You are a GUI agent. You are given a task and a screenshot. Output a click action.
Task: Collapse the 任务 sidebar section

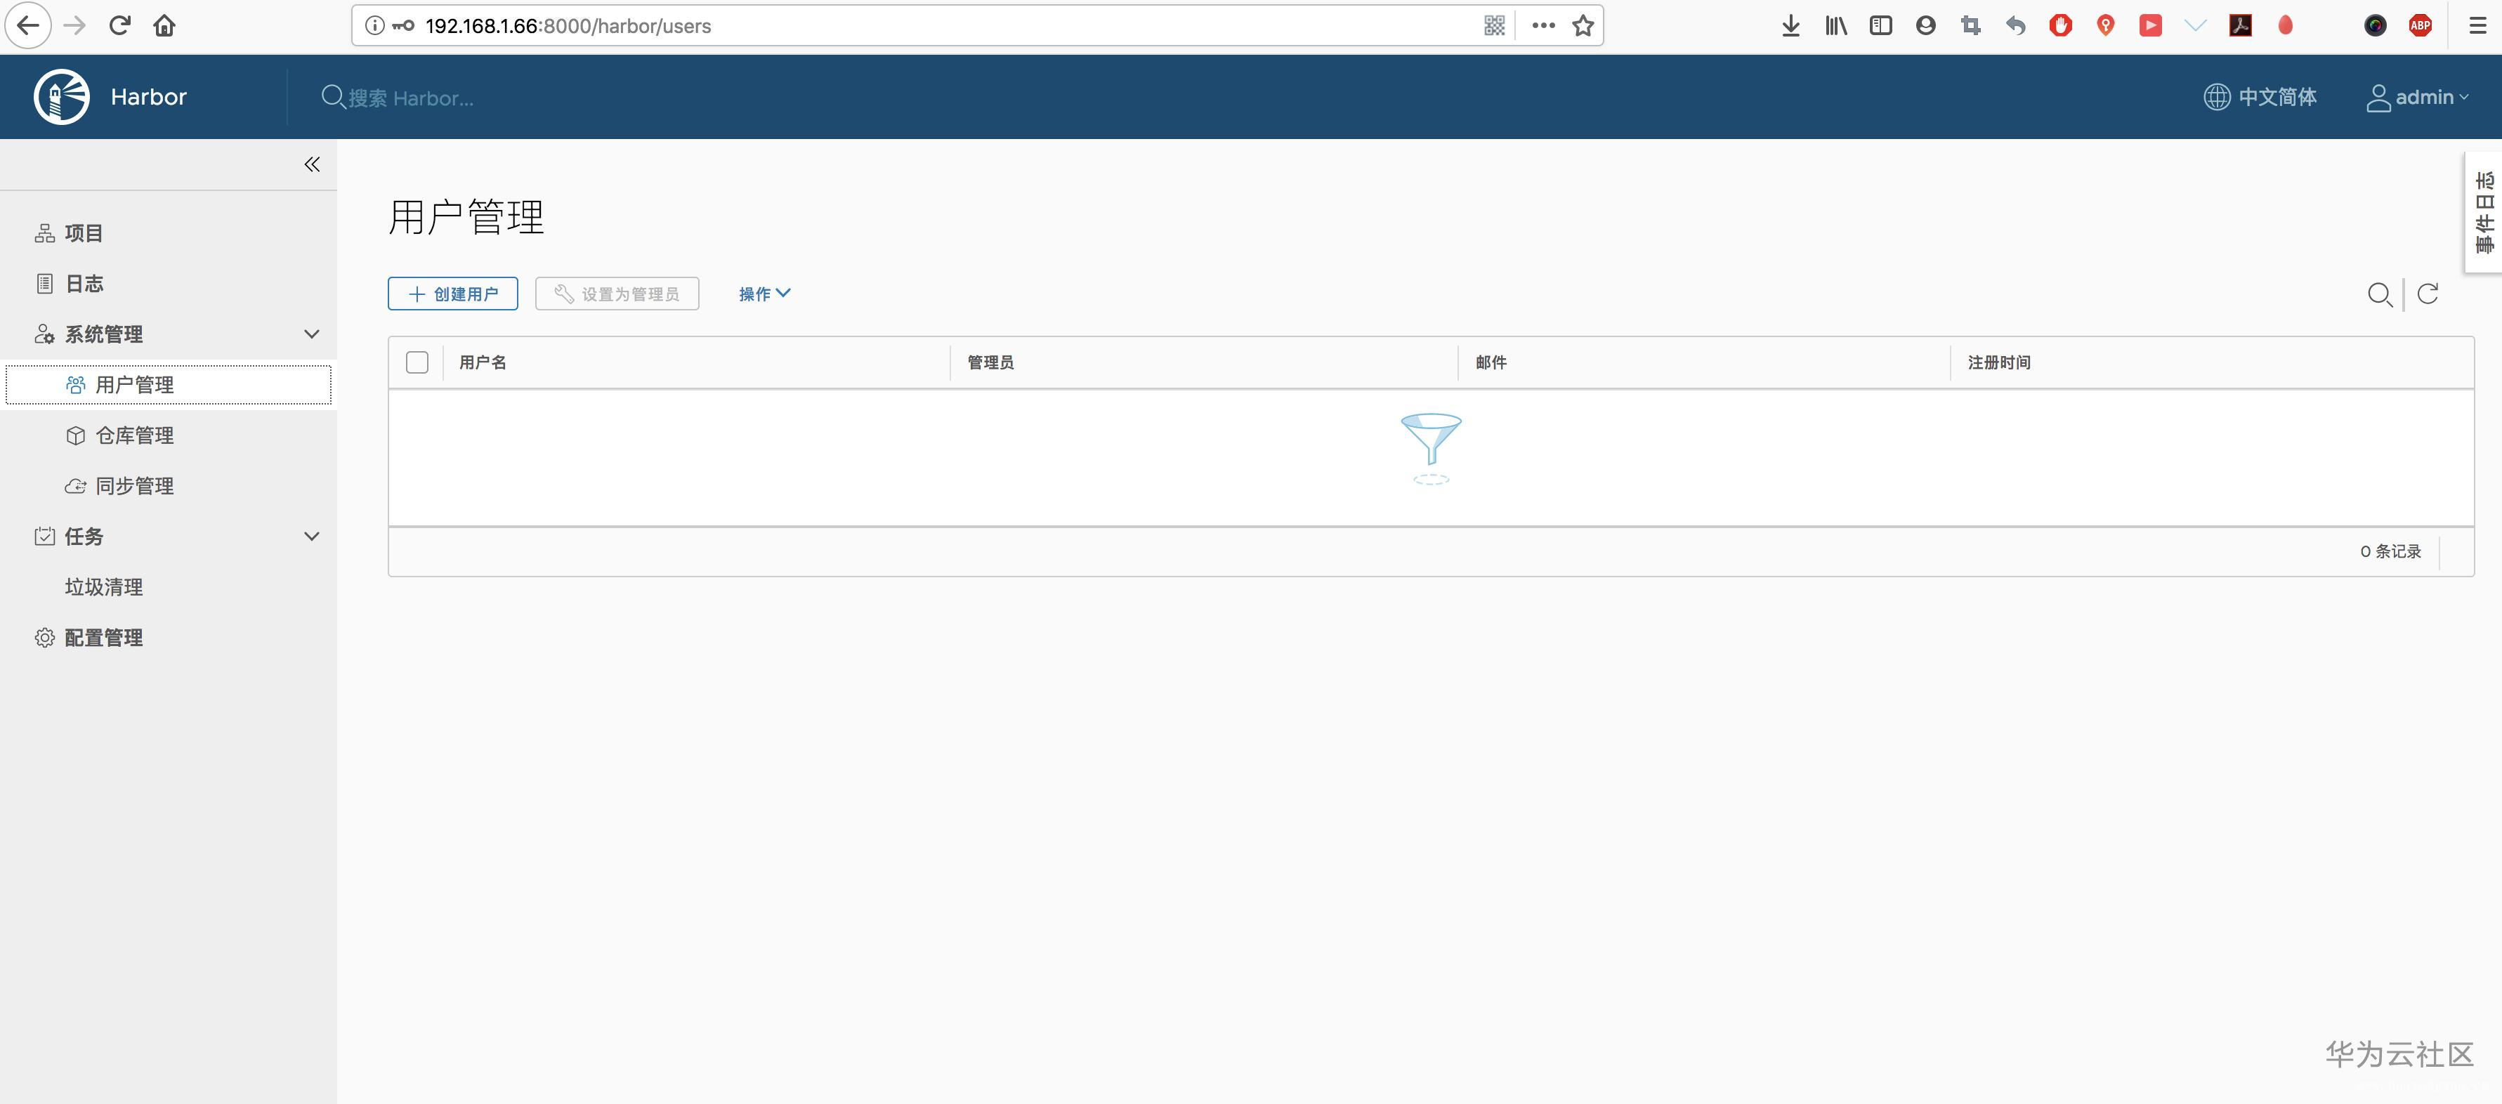pyautogui.click(x=312, y=536)
